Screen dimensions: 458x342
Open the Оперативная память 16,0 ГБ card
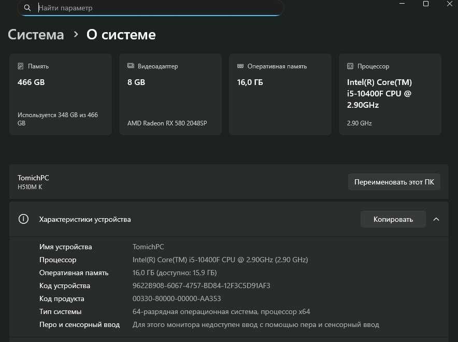280,94
